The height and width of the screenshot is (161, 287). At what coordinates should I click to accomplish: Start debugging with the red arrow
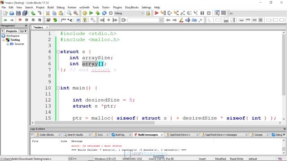(157, 13)
